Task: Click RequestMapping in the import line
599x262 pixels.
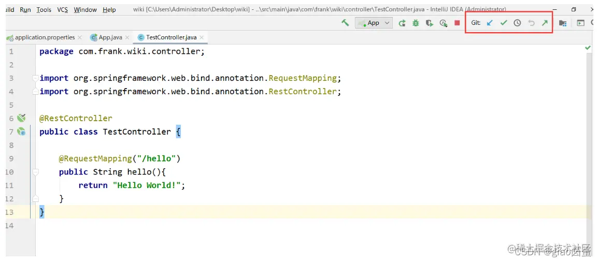Action: tap(303, 78)
